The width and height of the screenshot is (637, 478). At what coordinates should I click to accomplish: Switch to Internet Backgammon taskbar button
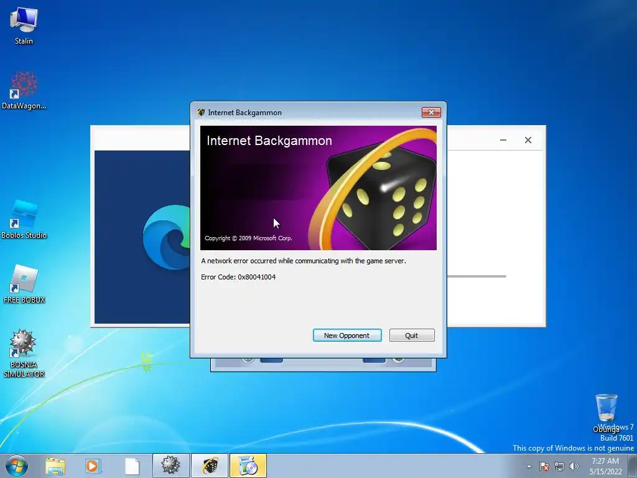click(210, 466)
